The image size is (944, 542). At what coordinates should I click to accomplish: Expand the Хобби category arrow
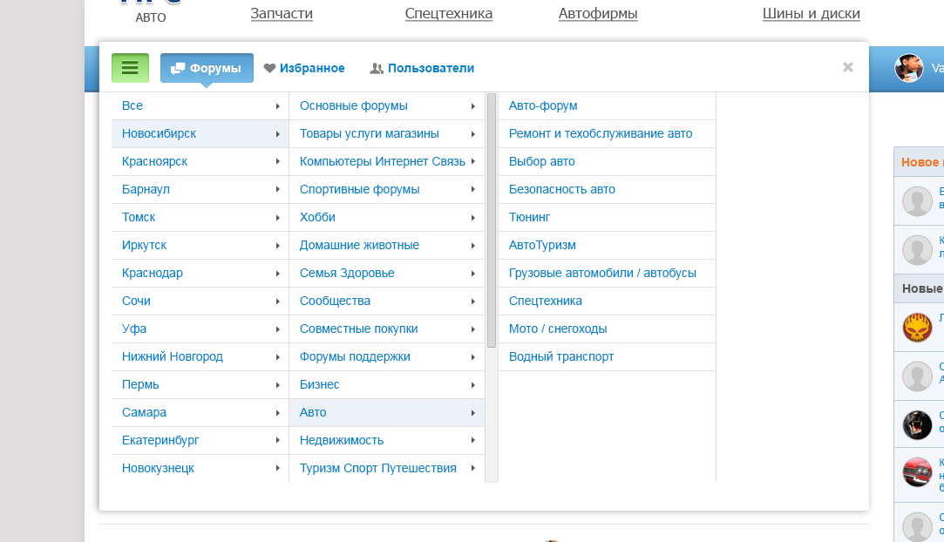point(472,218)
